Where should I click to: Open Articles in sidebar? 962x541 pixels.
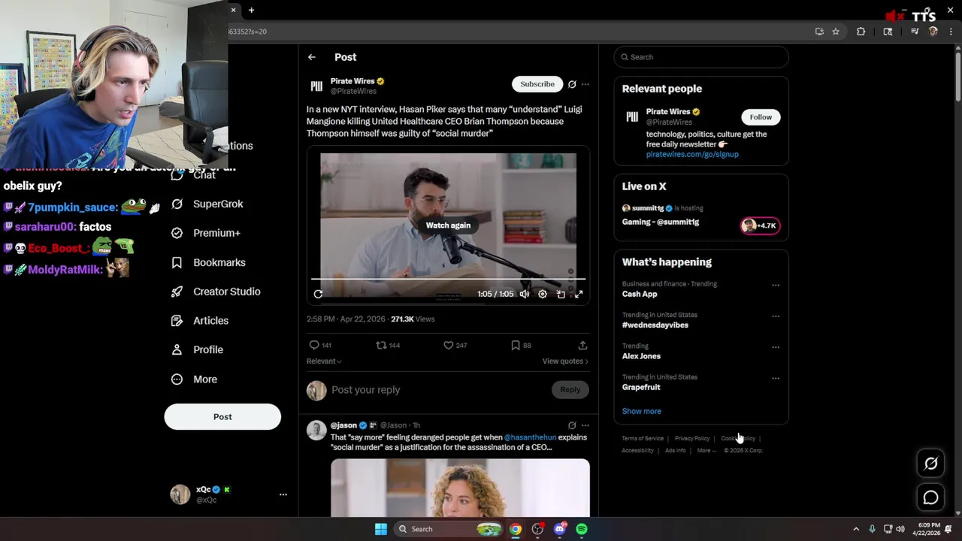[x=200, y=321]
